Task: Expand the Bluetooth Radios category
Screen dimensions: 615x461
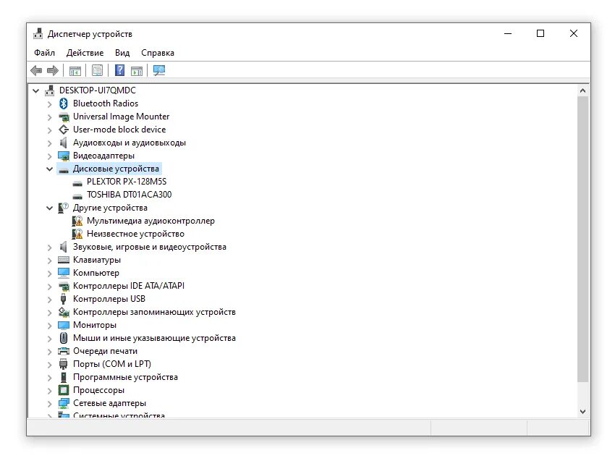Action: tap(49, 104)
